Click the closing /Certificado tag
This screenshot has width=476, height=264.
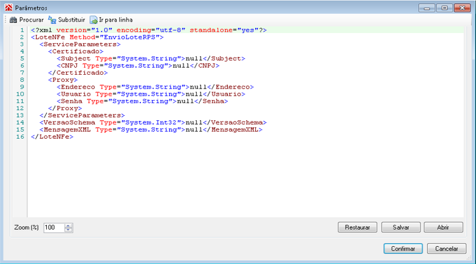pyautogui.click(x=77, y=73)
